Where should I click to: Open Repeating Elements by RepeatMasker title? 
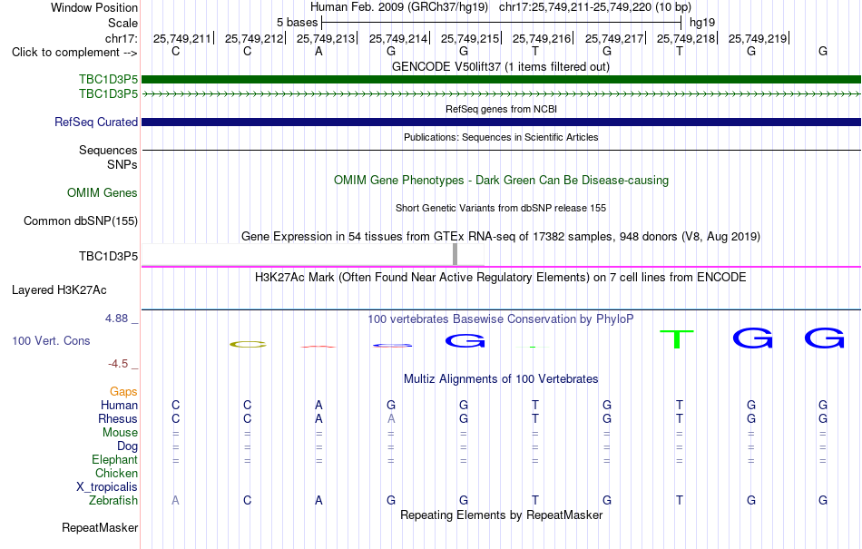point(501,515)
